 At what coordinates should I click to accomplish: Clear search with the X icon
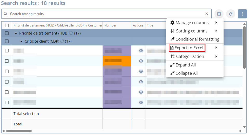pos(207,14)
